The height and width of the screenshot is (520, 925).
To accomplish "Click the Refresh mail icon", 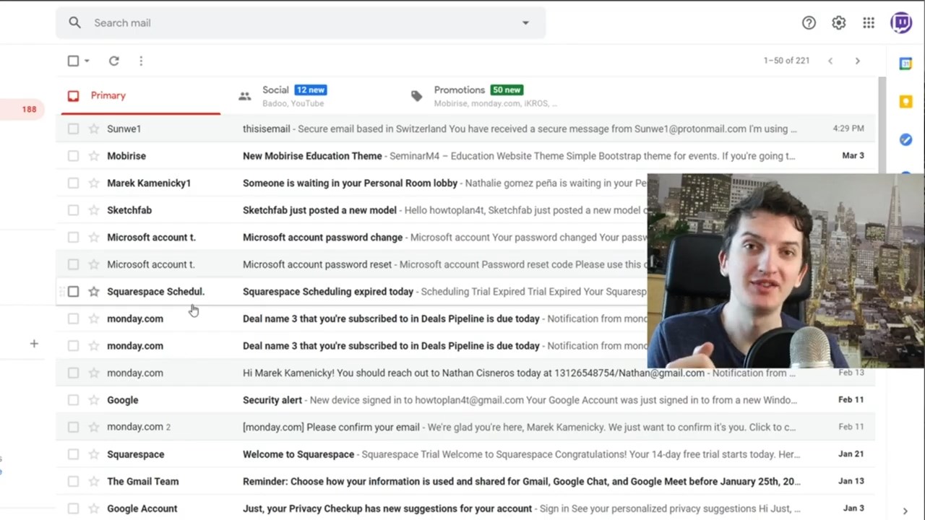I will click(x=113, y=61).
